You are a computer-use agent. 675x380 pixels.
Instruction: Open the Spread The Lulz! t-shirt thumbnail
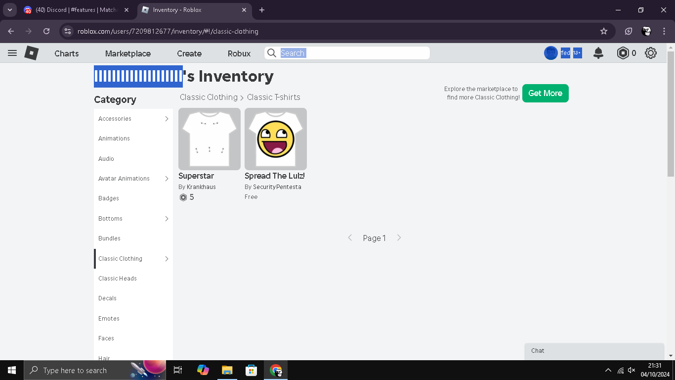click(x=276, y=139)
